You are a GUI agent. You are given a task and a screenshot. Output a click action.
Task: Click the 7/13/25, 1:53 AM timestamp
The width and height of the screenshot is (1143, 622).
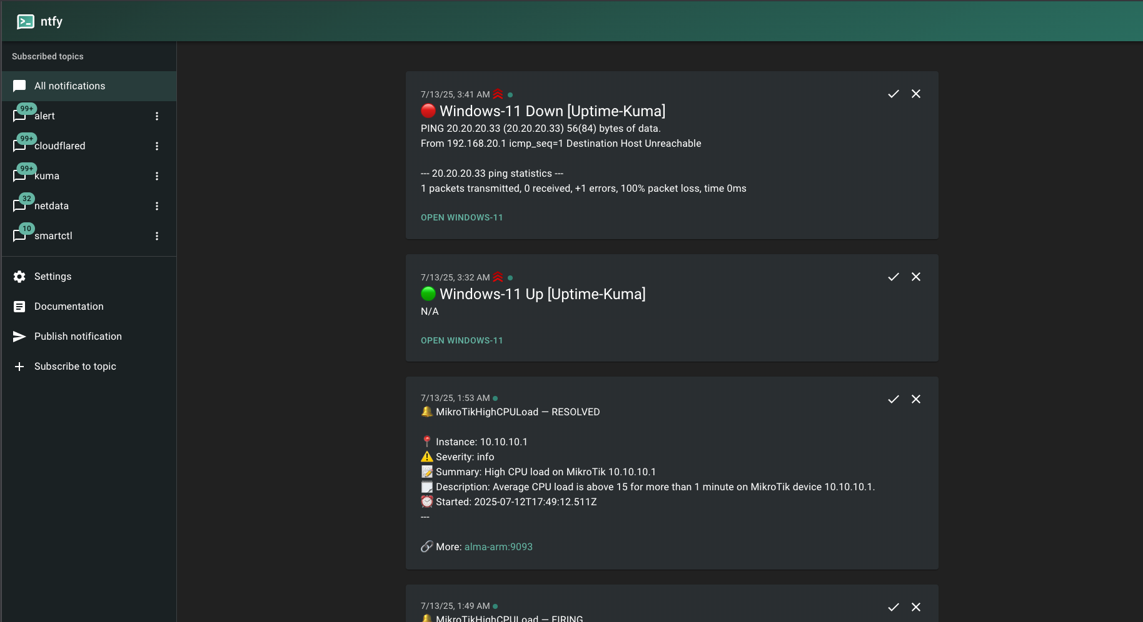pyautogui.click(x=455, y=398)
